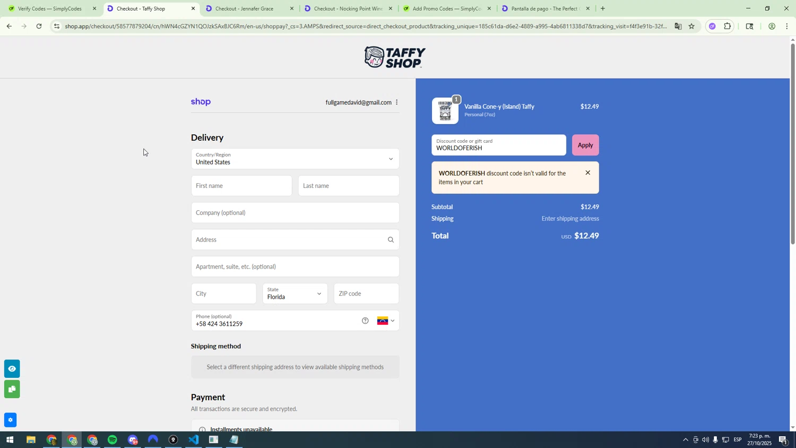Screen dimensions: 796x448
Task: Click the Company (optional) field
Action: pyautogui.click(x=295, y=213)
